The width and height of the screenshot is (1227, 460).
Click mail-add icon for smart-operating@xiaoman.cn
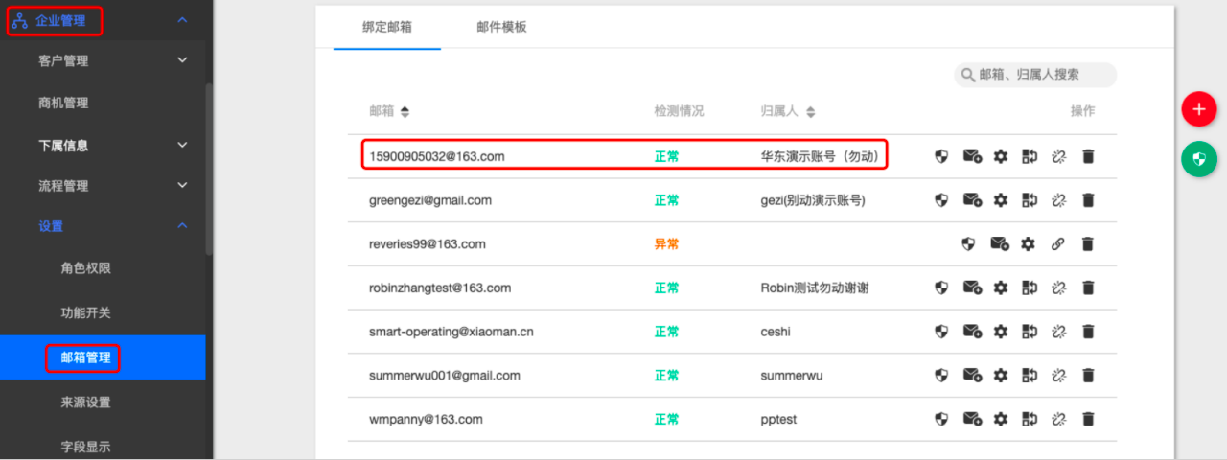click(972, 332)
